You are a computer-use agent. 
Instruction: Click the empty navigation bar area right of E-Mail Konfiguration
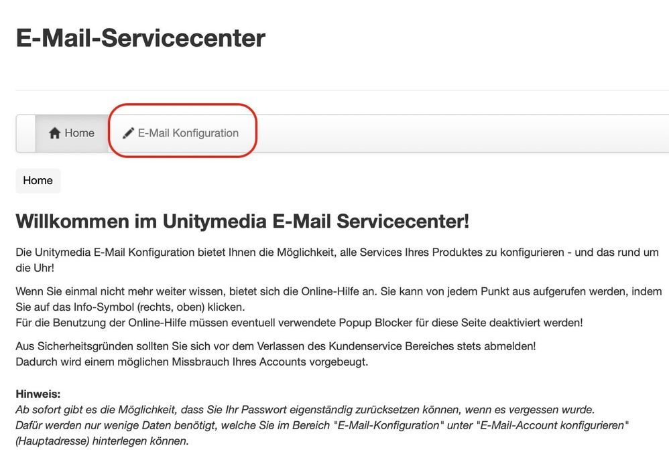[x=456, y=133]
